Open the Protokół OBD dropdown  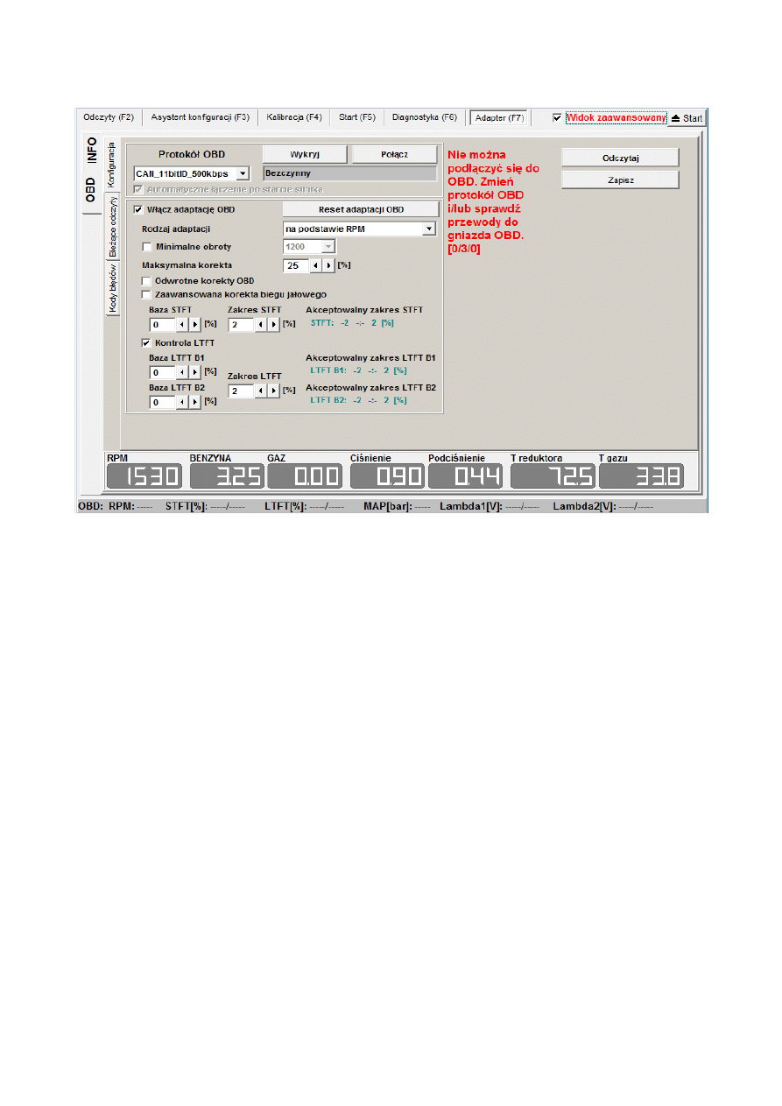[243, 174]
